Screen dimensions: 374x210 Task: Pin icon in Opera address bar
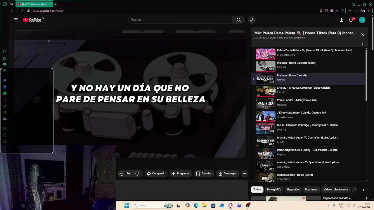[321, 11]
